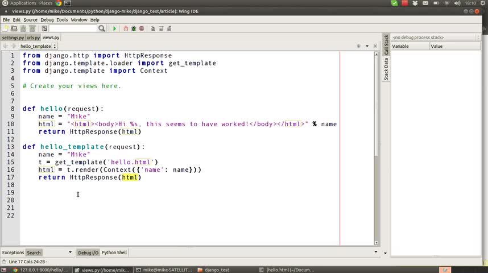Select the views.py editor tab
Screen dimensions: 488x273
click(51, 38)
